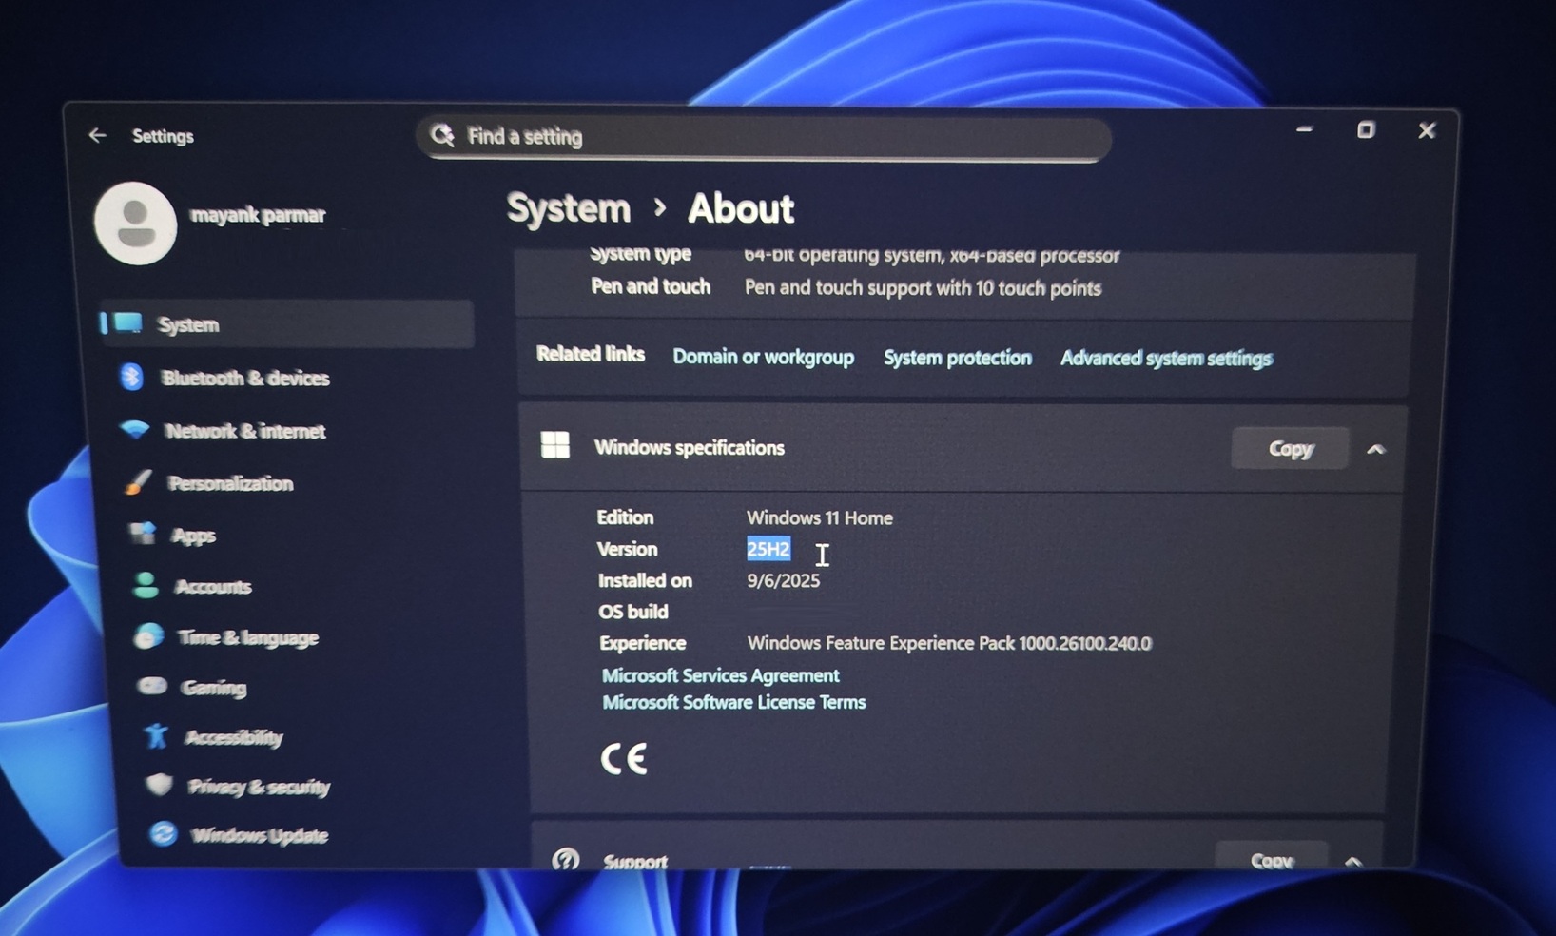Image resolution: width=1556 pixels, height=936 pixels.
Task: Copy the Windows specifications details
Action: (1290, 447)
